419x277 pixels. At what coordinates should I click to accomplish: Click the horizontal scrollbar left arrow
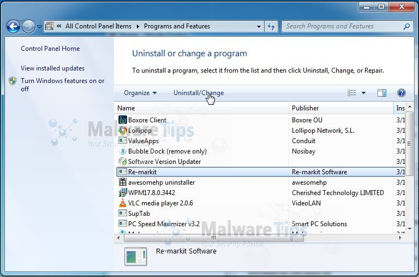click(118, 238)
